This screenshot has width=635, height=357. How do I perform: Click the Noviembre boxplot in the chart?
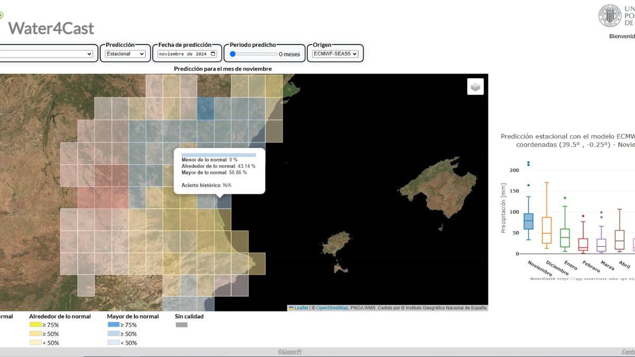(x=527, y=222)
